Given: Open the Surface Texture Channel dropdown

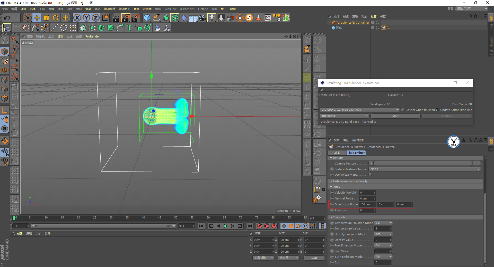Looking at the screenshot, I should pos(425,169).
